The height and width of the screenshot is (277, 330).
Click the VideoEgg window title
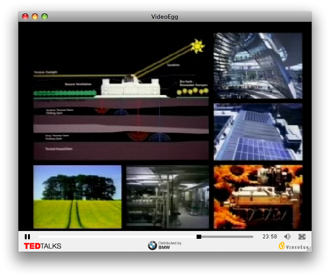click(x=165, y=17)
